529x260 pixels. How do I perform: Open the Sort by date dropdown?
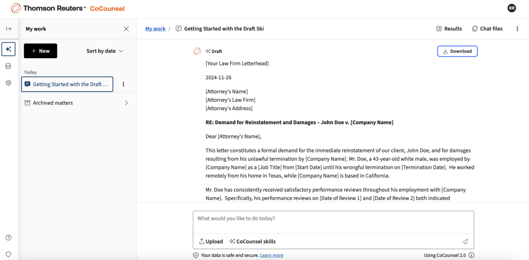coord(105,51)
